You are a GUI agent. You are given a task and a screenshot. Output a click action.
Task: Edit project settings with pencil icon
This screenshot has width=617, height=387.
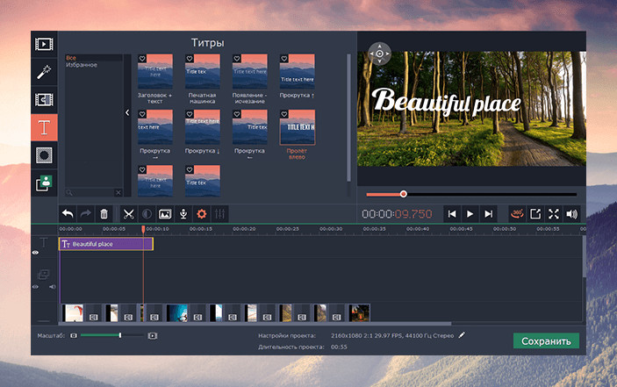click(462, 335)
